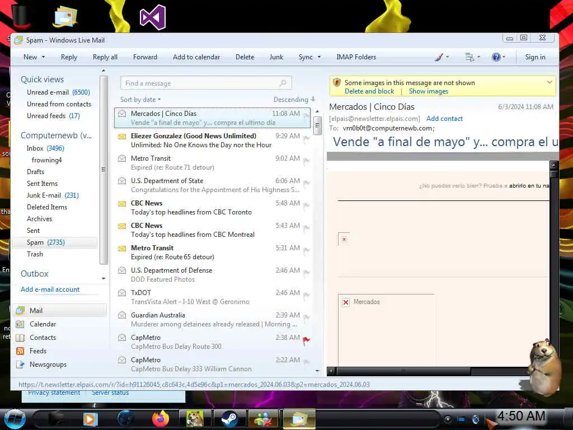The height and width of the screenshot is (430, 573).
Task: Click the Delete and block link
Action: (369, 91)
